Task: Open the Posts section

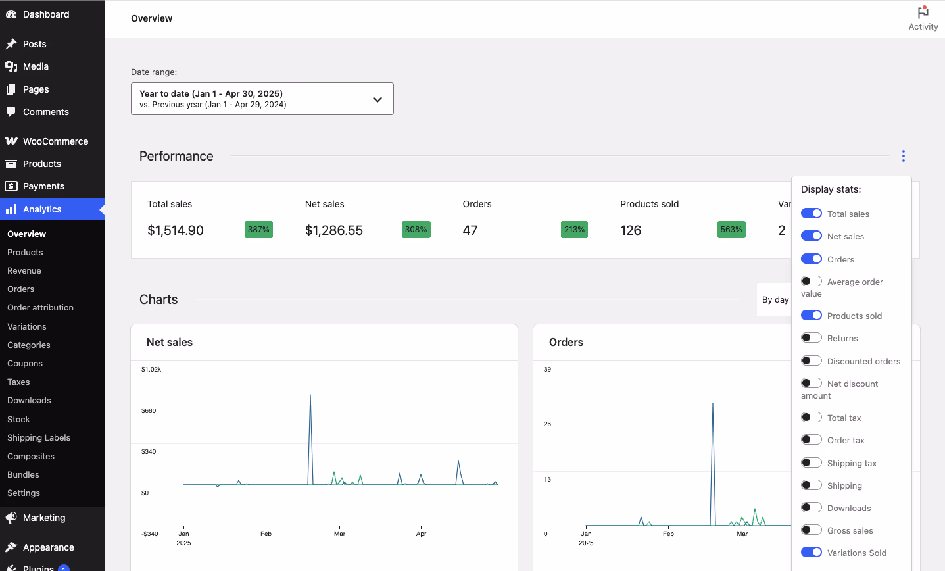Action: [35, 43]
